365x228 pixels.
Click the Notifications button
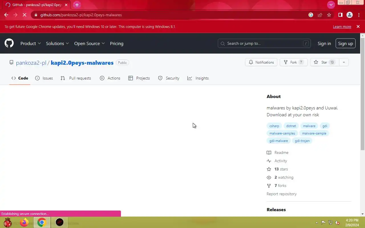point(261,62)
